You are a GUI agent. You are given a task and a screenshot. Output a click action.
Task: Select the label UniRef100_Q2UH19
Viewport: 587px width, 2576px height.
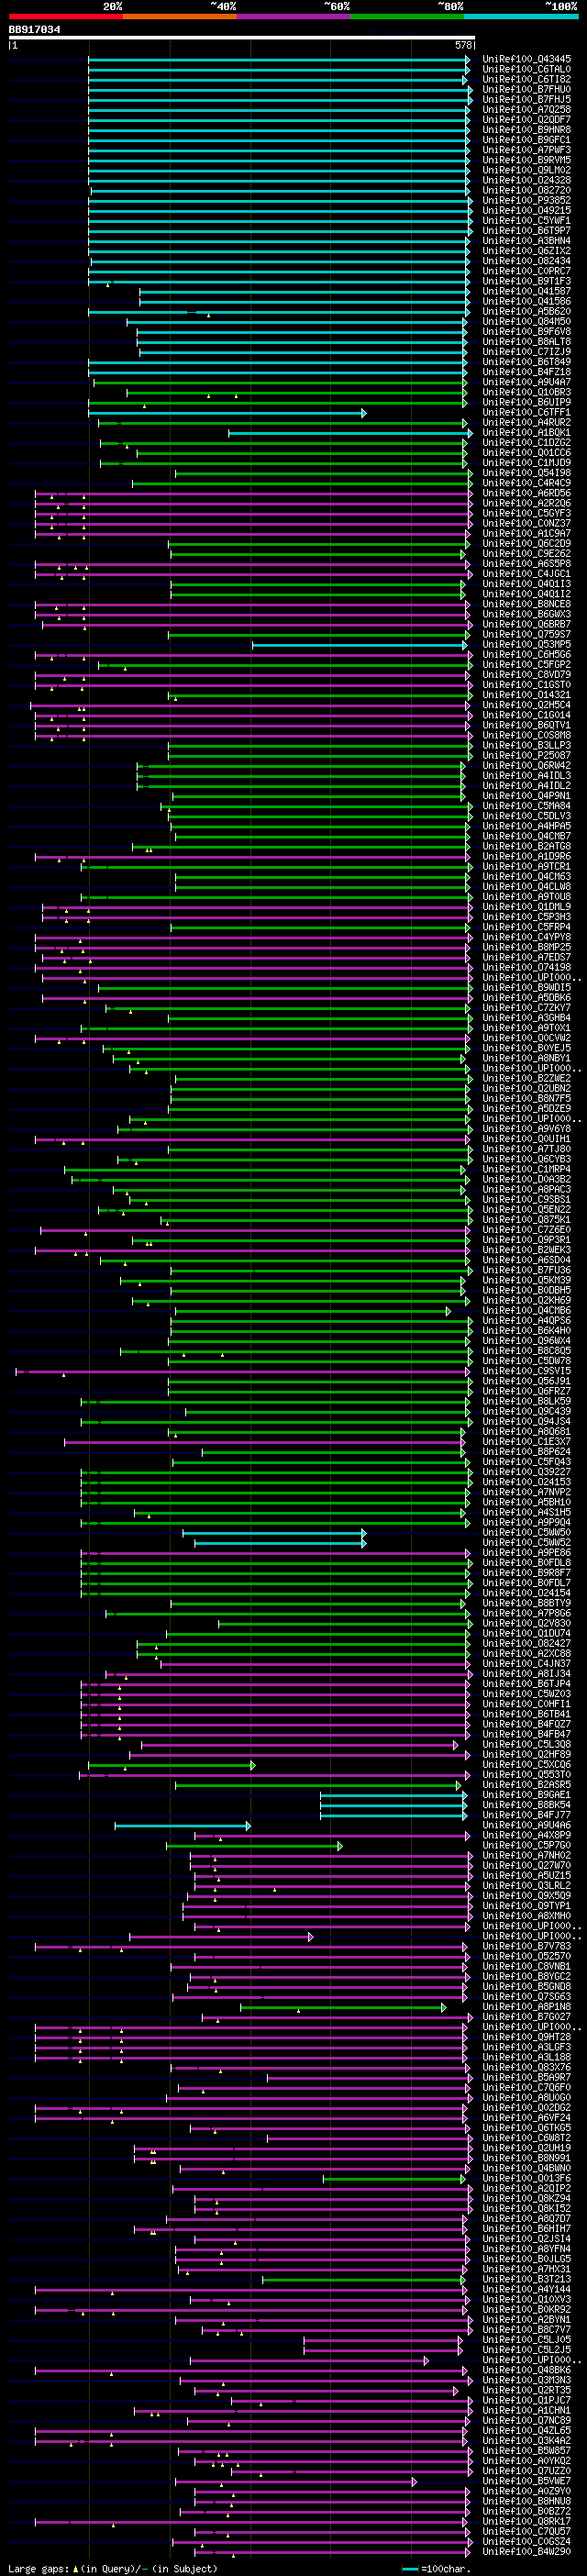[x=527, y=2148]
